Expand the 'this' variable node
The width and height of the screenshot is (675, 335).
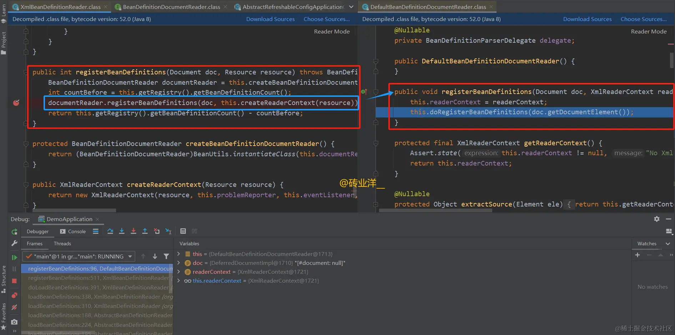coord(178,254)
